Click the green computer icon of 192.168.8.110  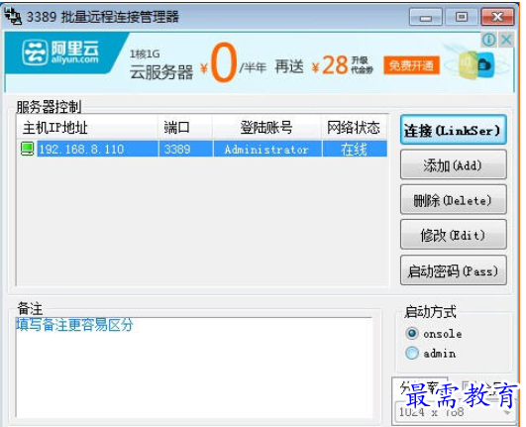pos(27,149)
